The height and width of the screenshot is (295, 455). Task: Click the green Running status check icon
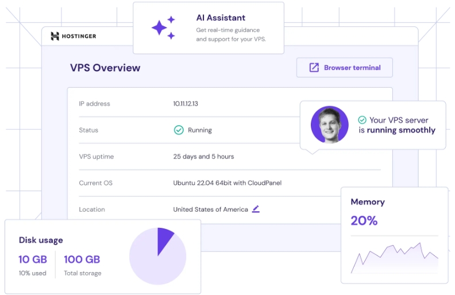tap(179, 130)
